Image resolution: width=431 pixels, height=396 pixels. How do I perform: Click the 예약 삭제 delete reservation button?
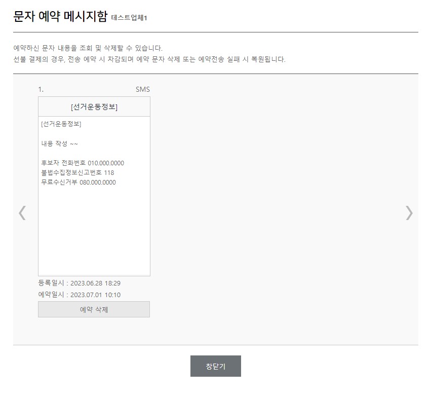click(94, 309)
